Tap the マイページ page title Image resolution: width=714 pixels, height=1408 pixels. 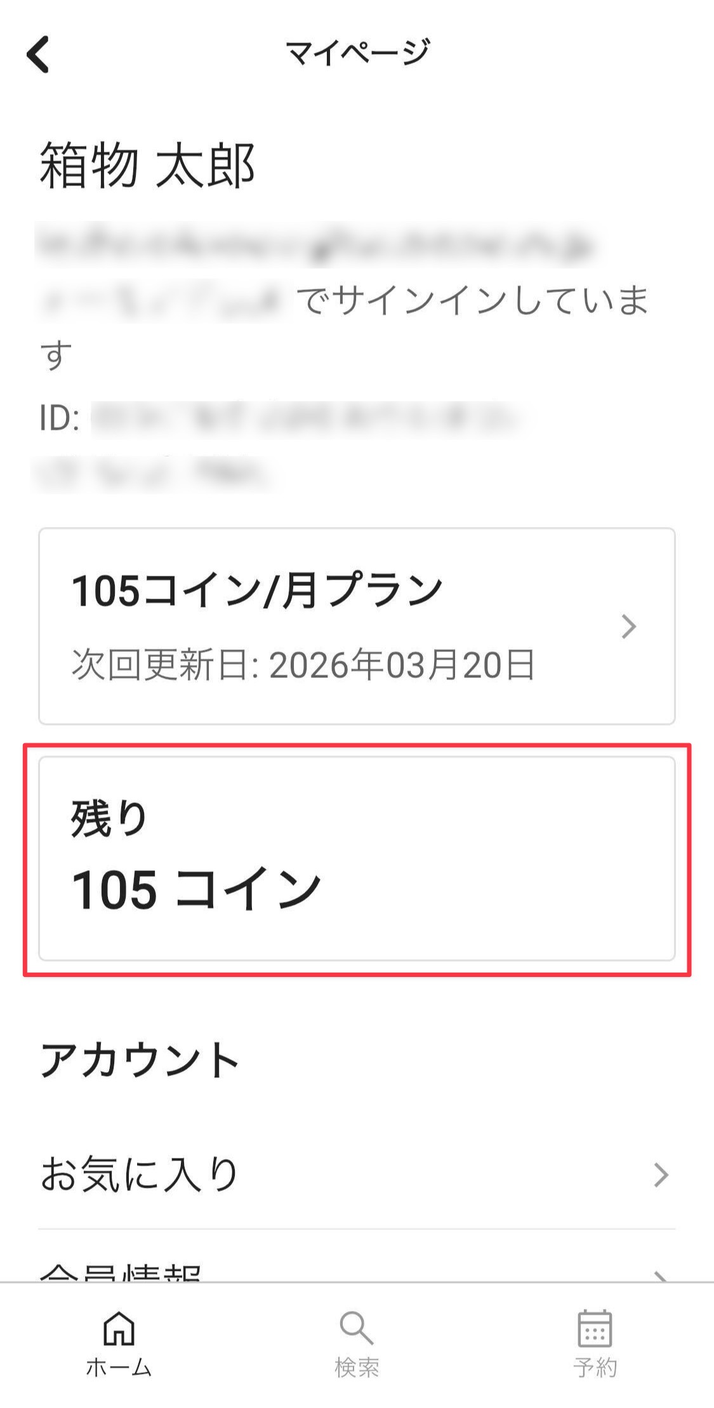pyautogui.click(x=357, y=53)
